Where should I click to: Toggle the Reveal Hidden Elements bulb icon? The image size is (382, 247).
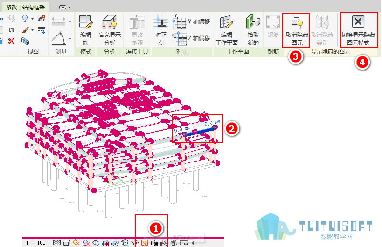click(145, 243)
